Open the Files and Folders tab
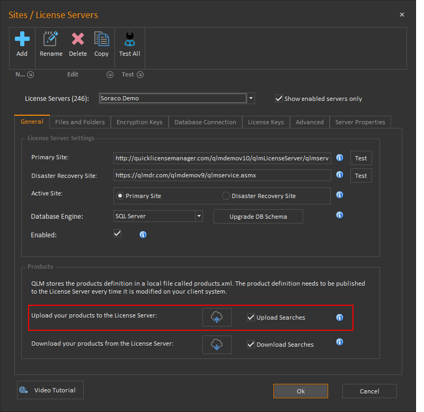This screenshot has height=412, width=424. click(80, 122)
